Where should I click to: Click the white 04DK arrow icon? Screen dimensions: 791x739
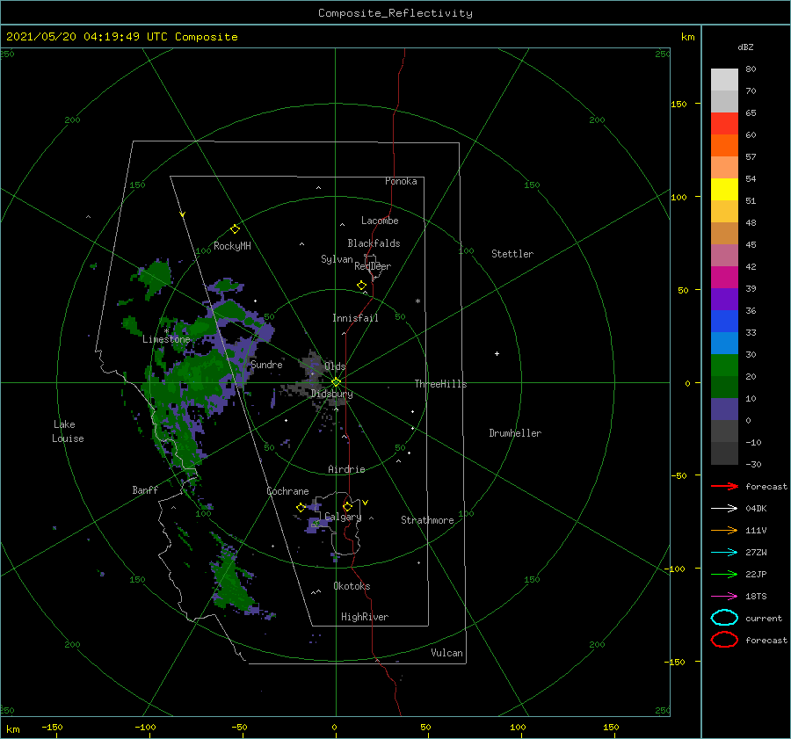724,509
